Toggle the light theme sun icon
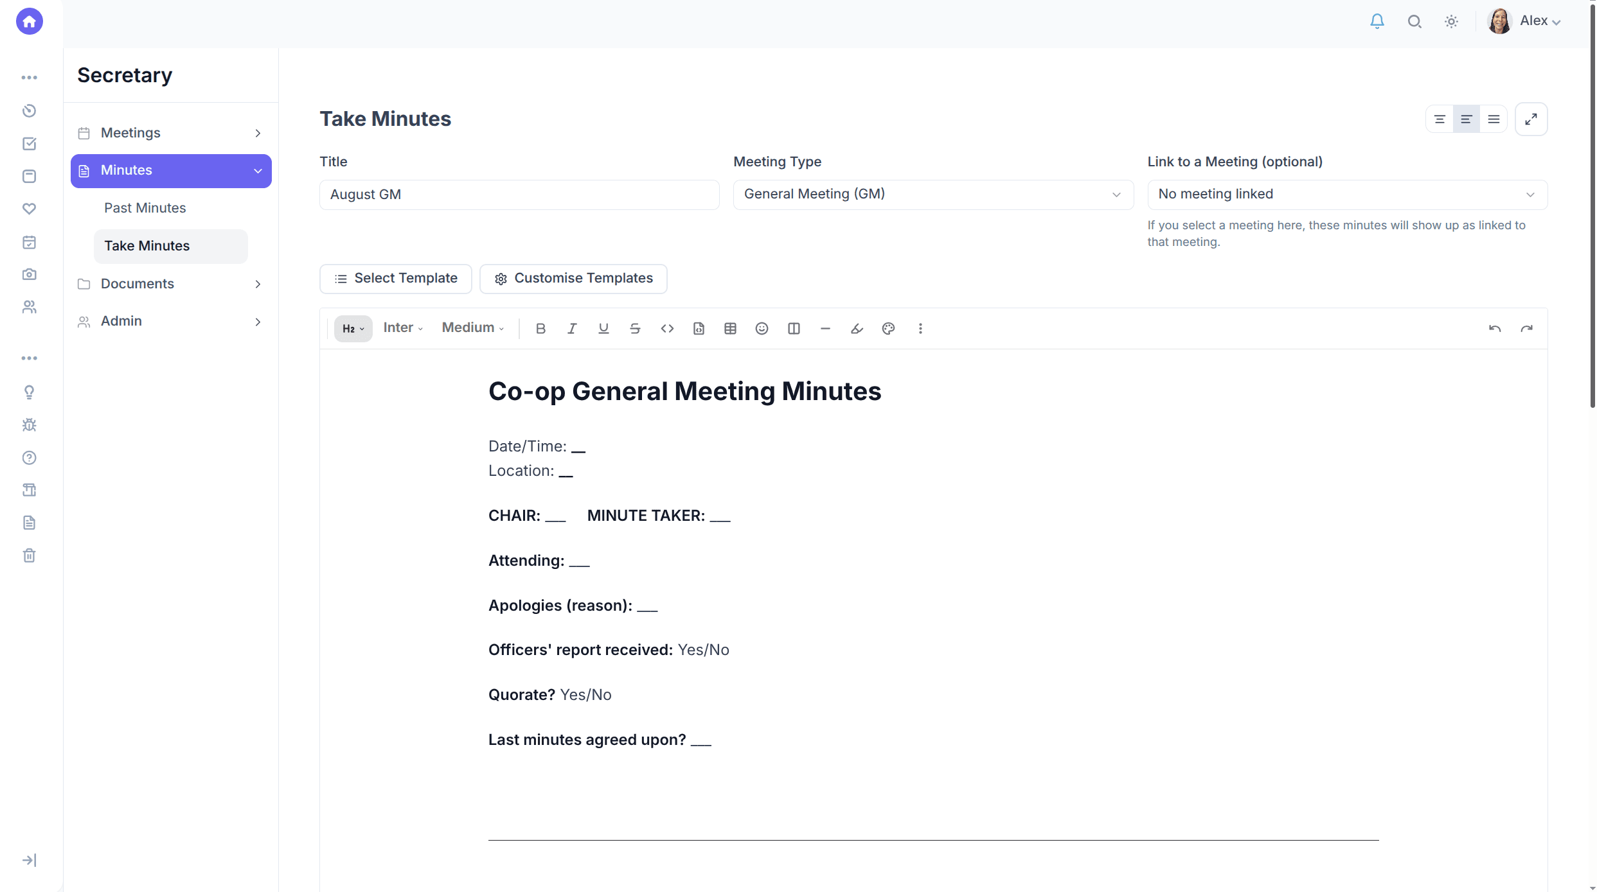Screen dimensions: 1597x892 click(x=1451, y=21)
